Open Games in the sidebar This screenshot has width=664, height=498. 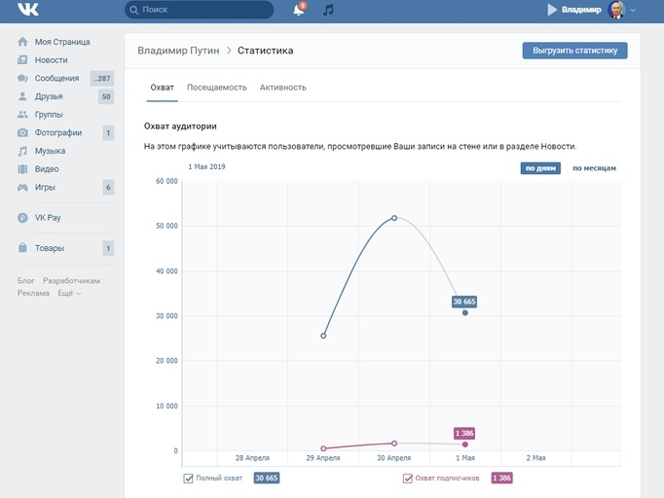[x=45, y=187]
